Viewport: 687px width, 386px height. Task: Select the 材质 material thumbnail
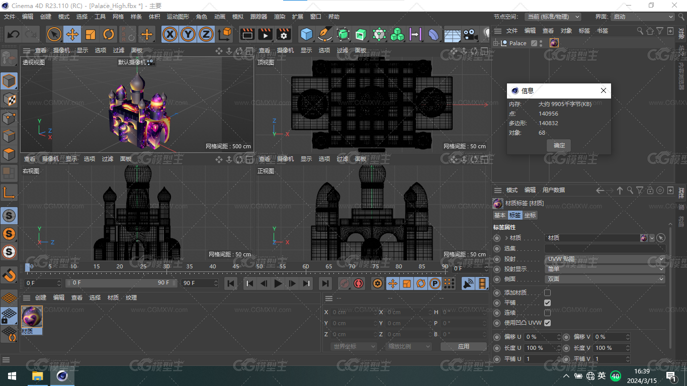pyautogui.click(x=32, y=317)
